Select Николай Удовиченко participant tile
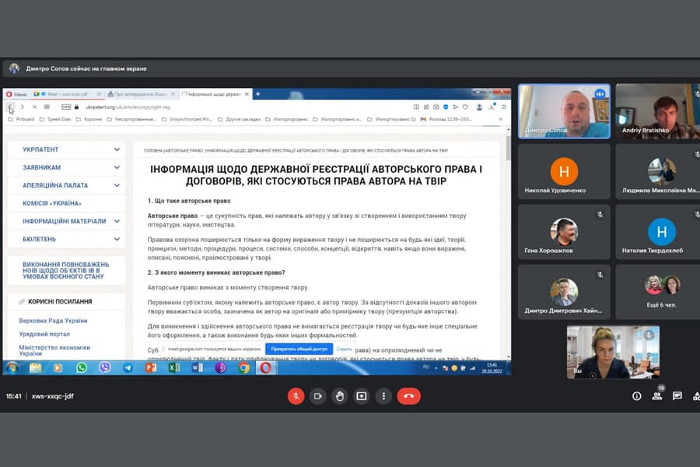The width and height of the screenshot is (700, 467). [564, 171]
